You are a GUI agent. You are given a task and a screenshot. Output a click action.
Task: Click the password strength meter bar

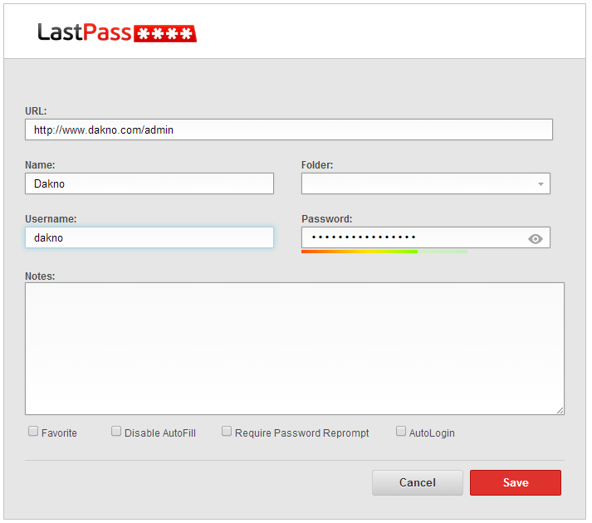(x=384, y=252)
